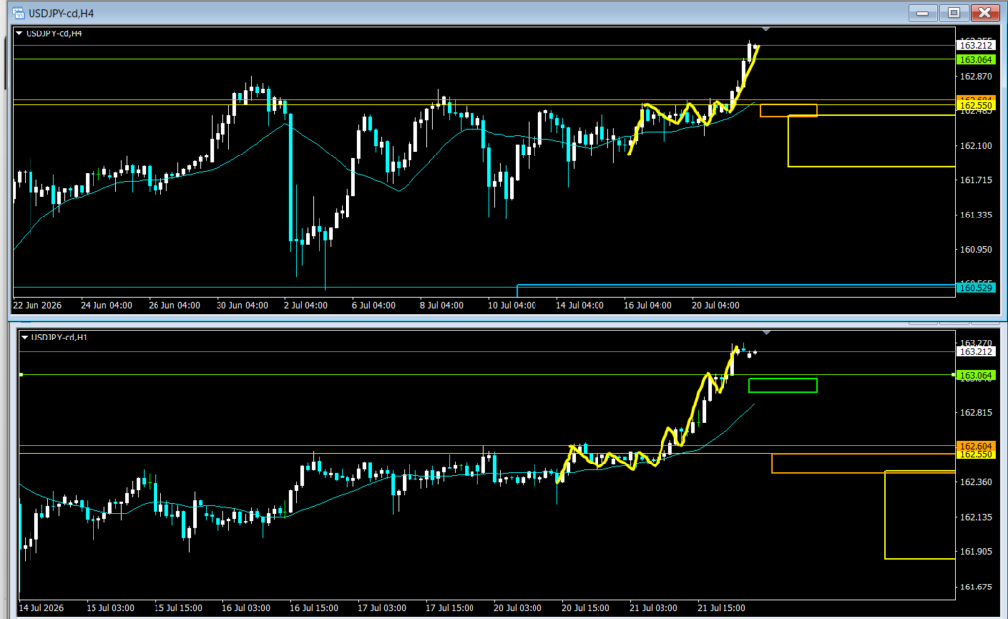Maximize the USDJPY-cd,H4 window
Image resolution: width=1008 pixels, height=619 pixels.
click(953, 12)
